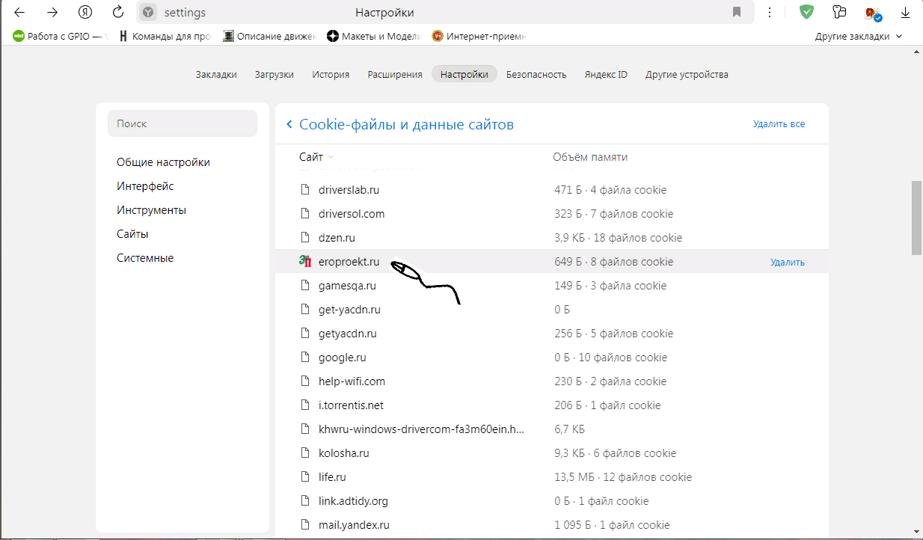Sort the list using the Сайт column arrow
The height and width of the screenshot is (540, 923).
[331, 157]
